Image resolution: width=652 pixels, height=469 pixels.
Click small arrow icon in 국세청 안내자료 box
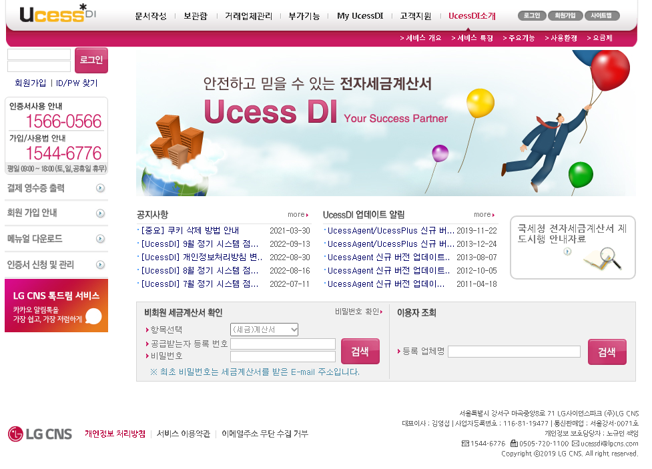click(x=567, y=252)
